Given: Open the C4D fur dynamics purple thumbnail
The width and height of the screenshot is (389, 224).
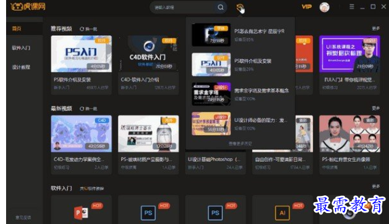Looking at the screenshot, I should [x=81, y=133].
